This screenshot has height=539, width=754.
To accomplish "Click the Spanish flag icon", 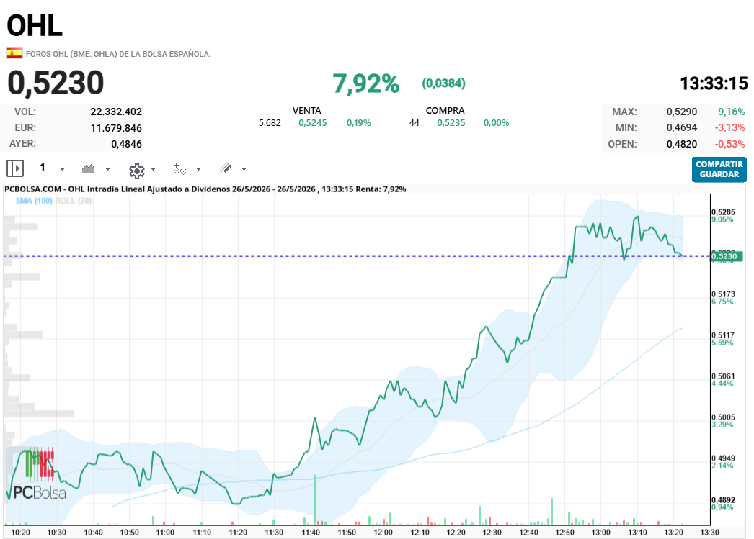I will pos(14,53).
